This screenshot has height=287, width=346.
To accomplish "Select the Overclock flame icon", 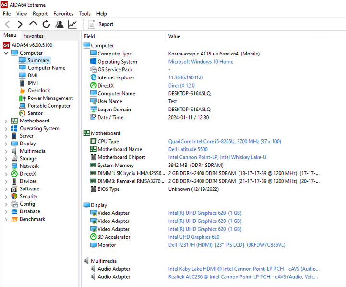I will [22, 90].
